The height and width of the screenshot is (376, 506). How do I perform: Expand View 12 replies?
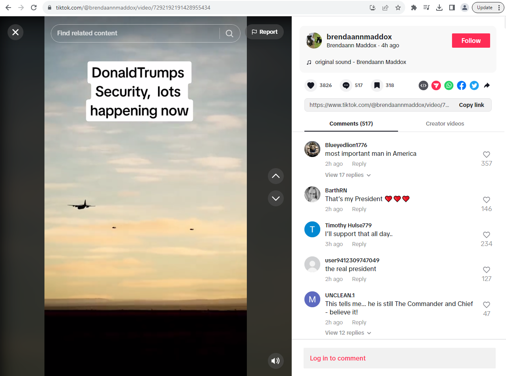[348, 333]
